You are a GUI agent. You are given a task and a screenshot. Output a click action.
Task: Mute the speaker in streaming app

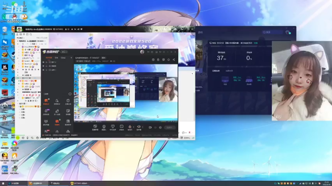click(139, 127)
